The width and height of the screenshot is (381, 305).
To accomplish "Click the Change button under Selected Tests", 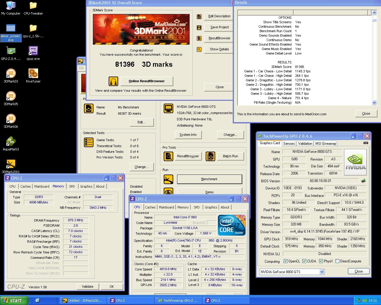I will click(x=141, y=167).
